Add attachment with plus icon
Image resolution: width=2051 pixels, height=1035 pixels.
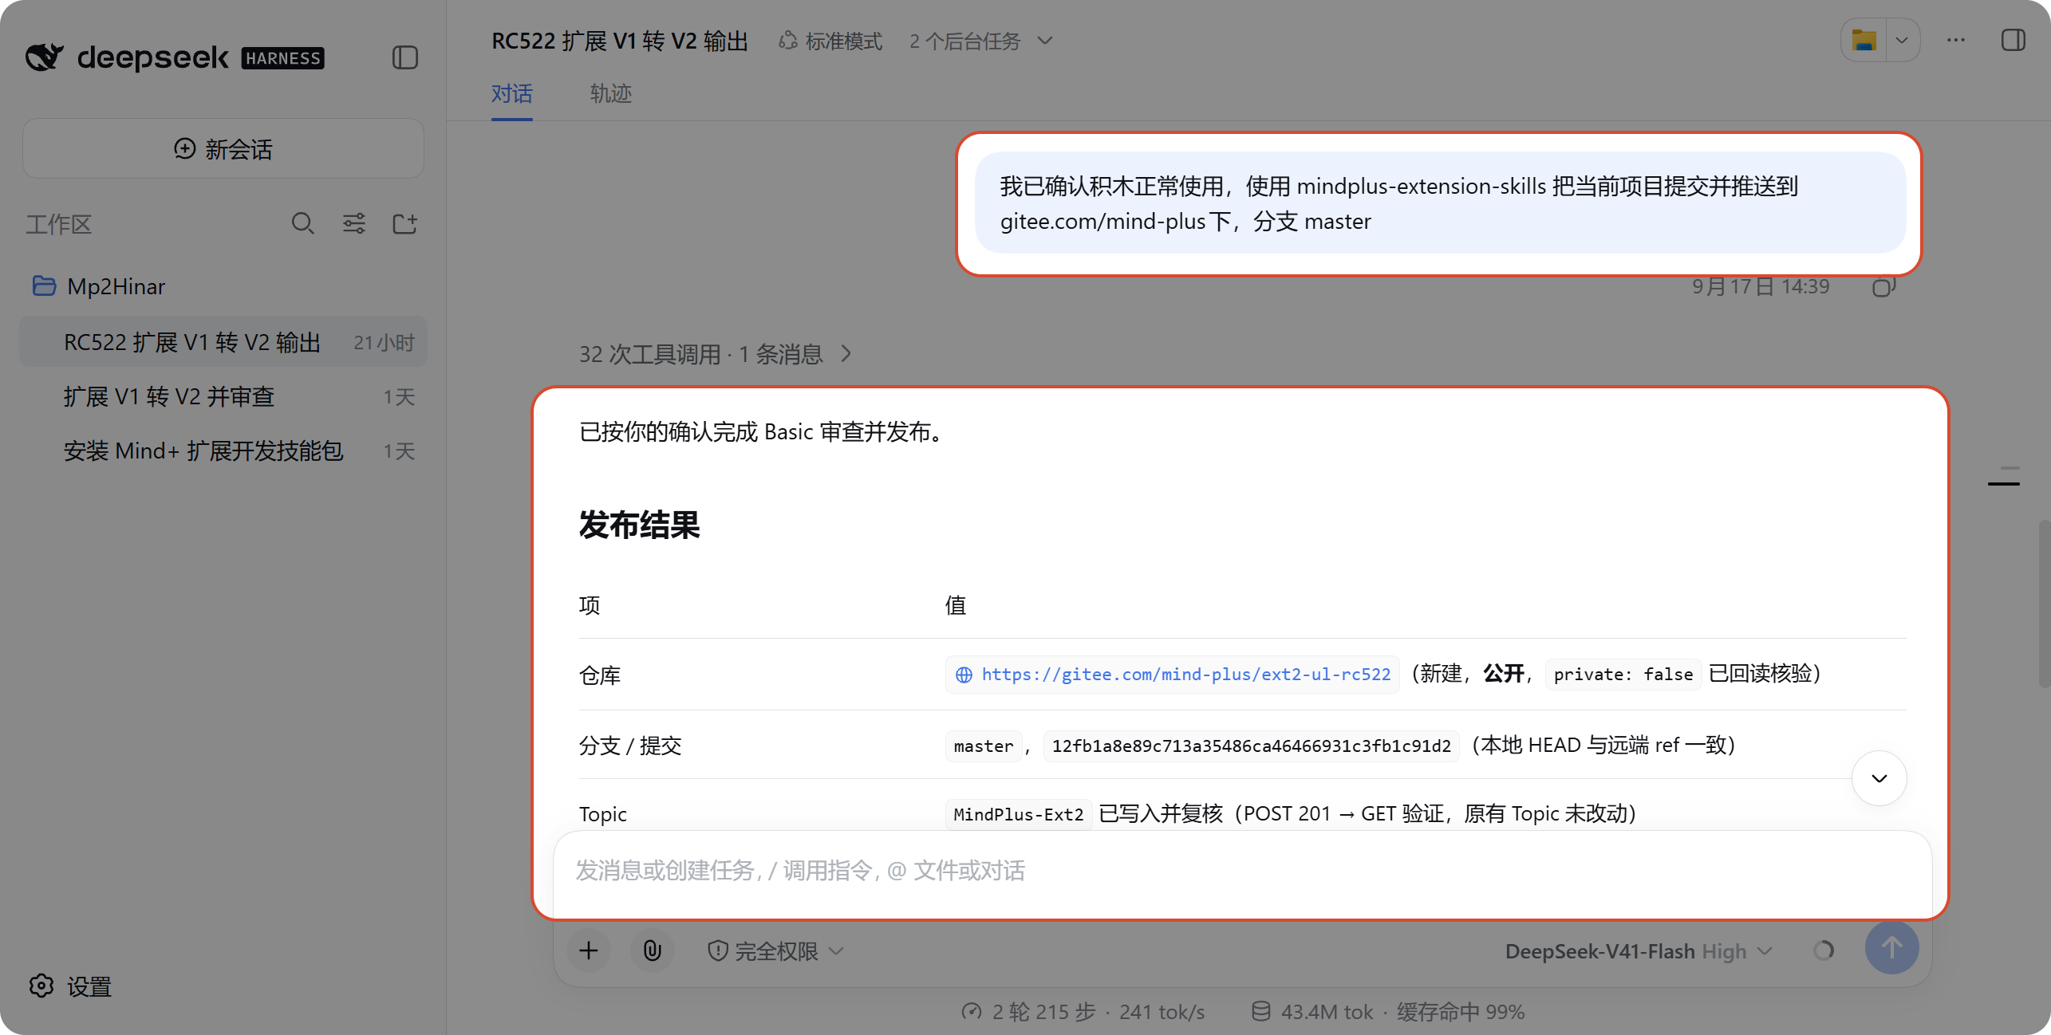tap(589, 950)
